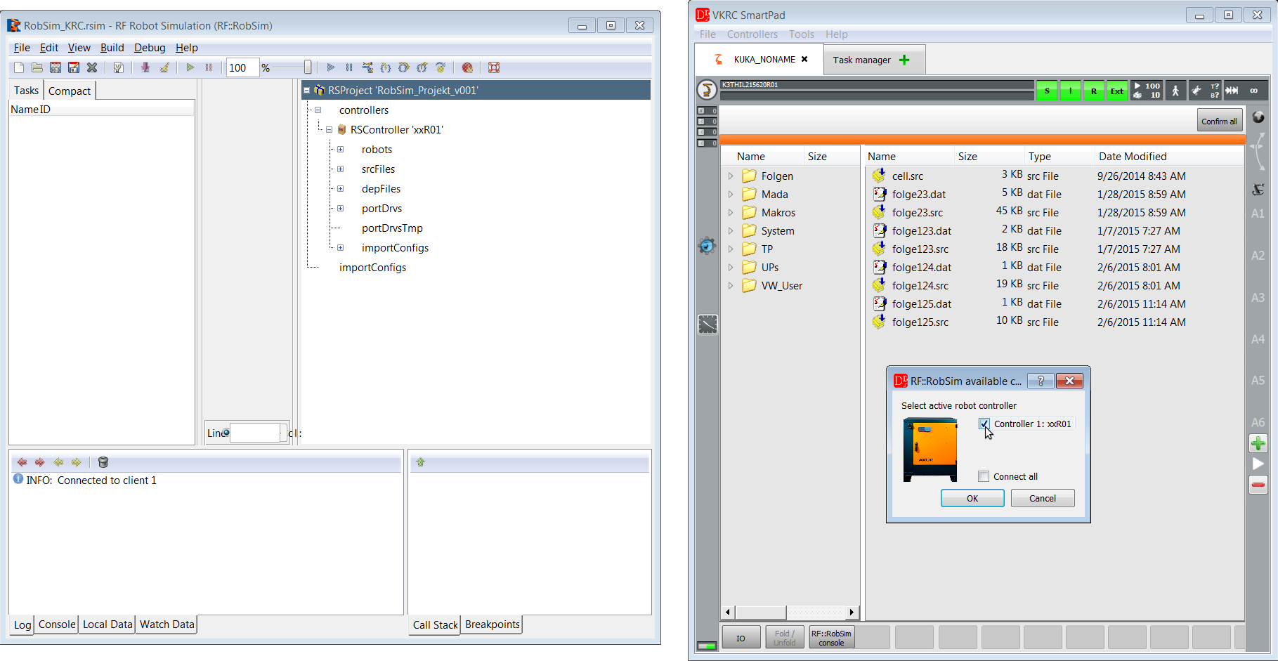Open the Debug menu in RobSim
This screenshot has width=1278, height=661.
(x=150, y=48)
